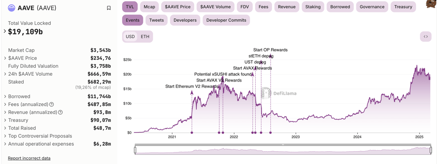This screenshot has height=164, width=437.
Task: Click the Start Ethereum V2 Rewards event dot
Action: 192,133
